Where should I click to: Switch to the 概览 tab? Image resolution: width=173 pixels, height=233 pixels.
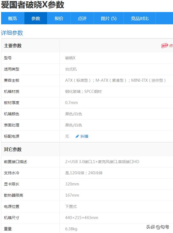click(x=13, y=19)
